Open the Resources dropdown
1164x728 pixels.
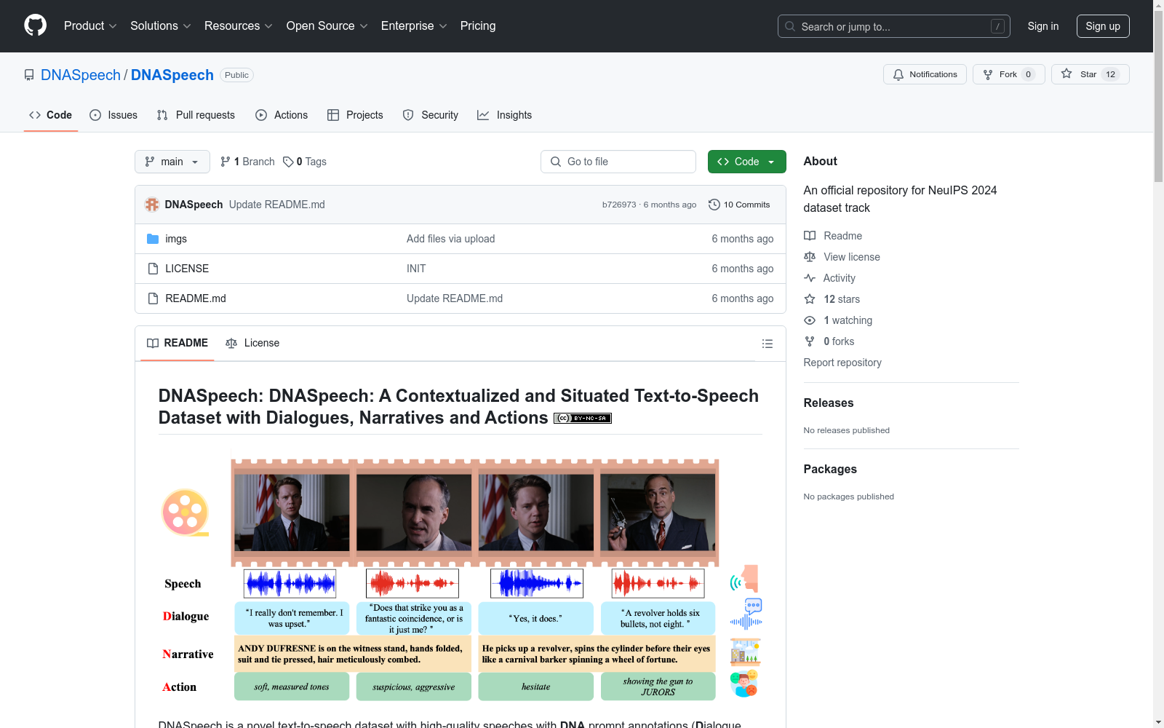coord(238,26)
